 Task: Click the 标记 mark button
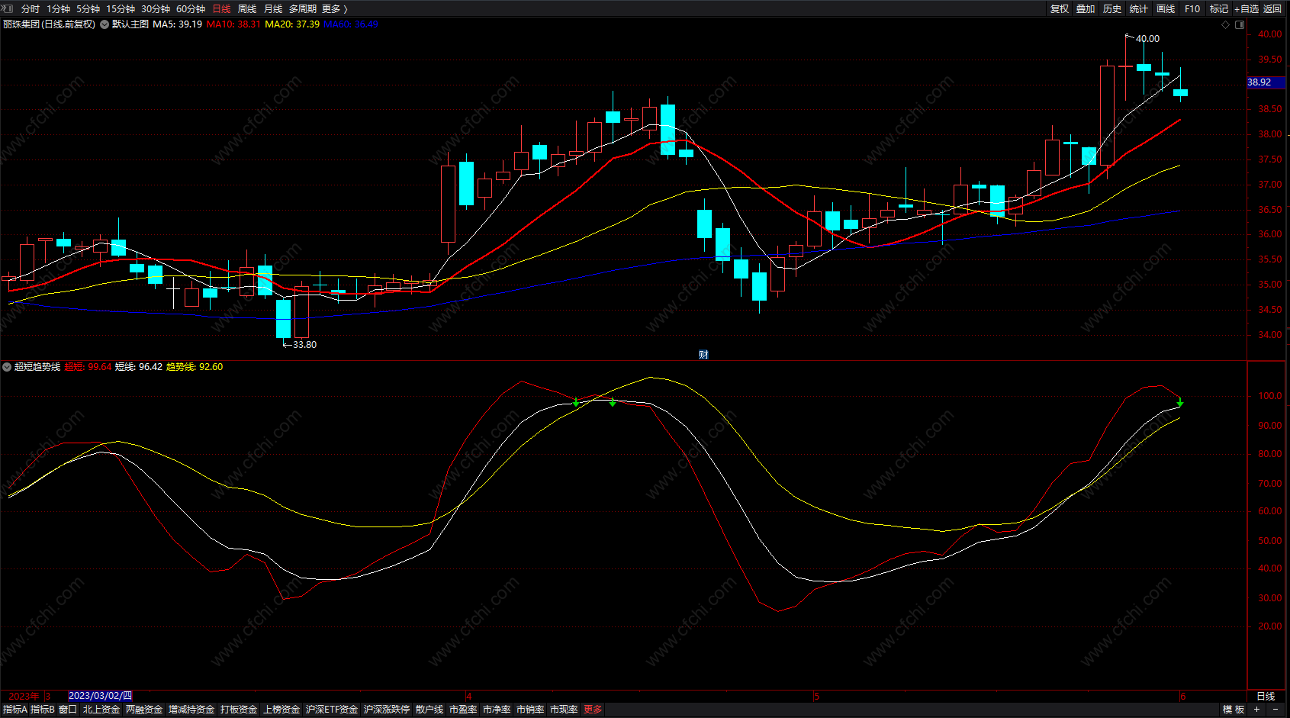tap(1219, 9)
